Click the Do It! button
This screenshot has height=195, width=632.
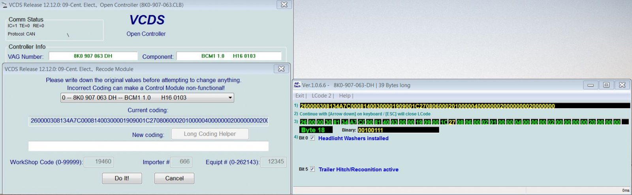coord(122,178)
